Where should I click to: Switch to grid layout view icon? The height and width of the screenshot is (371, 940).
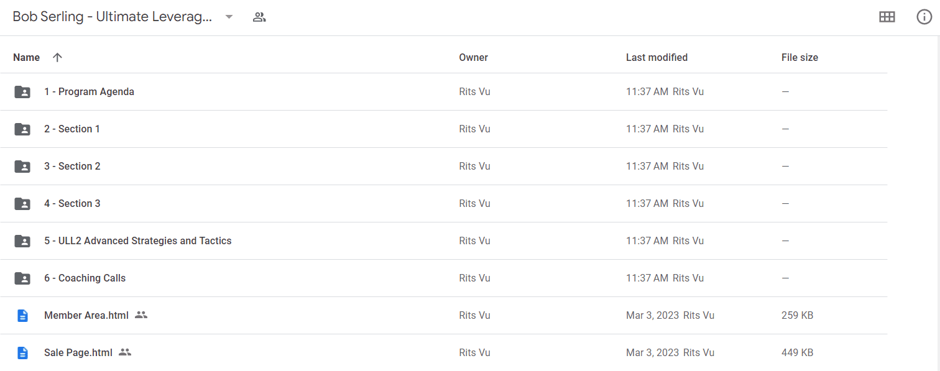887,17
